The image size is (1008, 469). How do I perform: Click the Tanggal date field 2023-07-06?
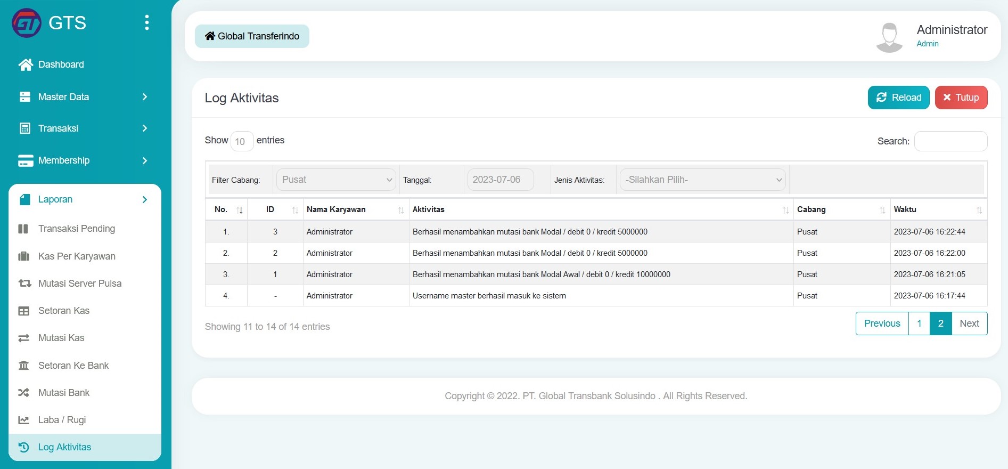(500, 180)
